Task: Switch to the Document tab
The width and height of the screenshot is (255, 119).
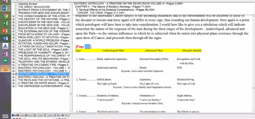Action: (x=39, y=115)
